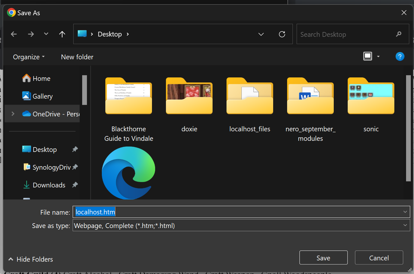Click the pin icon beside SynologyDrive

coord(75,167)
